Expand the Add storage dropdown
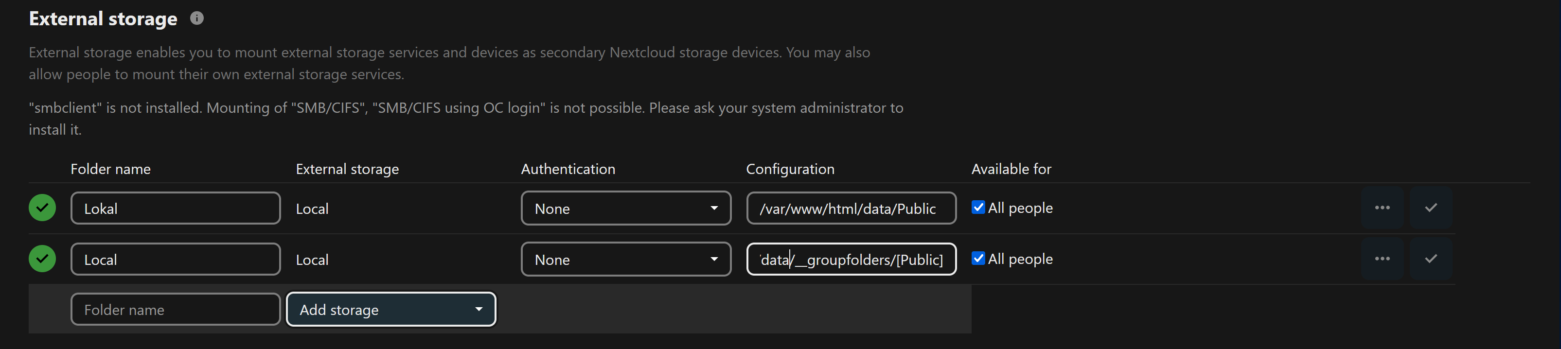The image size is (1561, 349). point(391,310)
